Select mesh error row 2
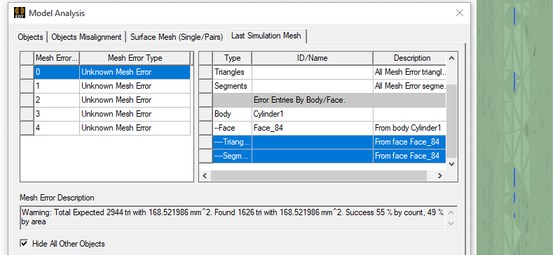Image resolution: width=555 pixels, height=255 pixels. [x=105, y=100]
